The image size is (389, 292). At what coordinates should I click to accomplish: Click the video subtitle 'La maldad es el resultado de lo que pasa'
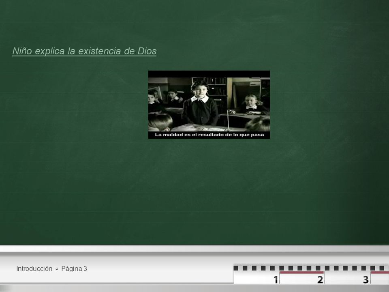click(x=209, y=135)
